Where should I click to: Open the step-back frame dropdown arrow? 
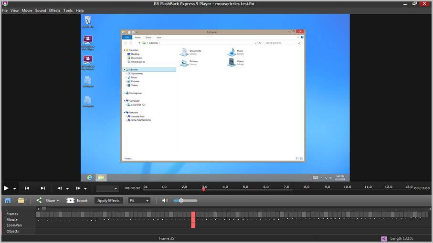pyautogui.click(x=67, y=189)
